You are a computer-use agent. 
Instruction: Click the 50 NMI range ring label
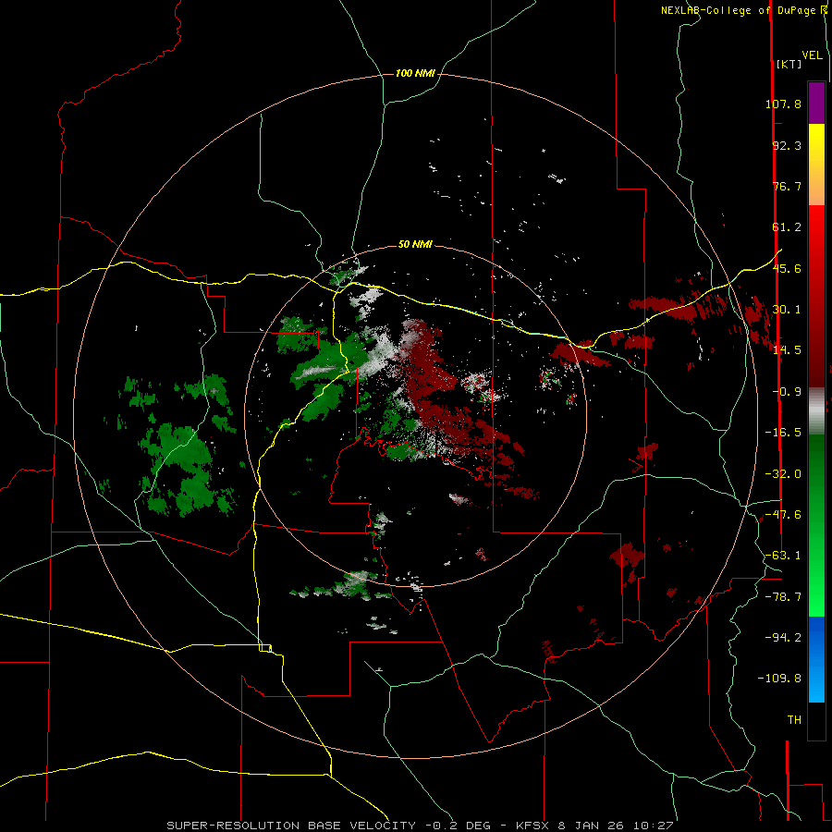pos(415,245)
